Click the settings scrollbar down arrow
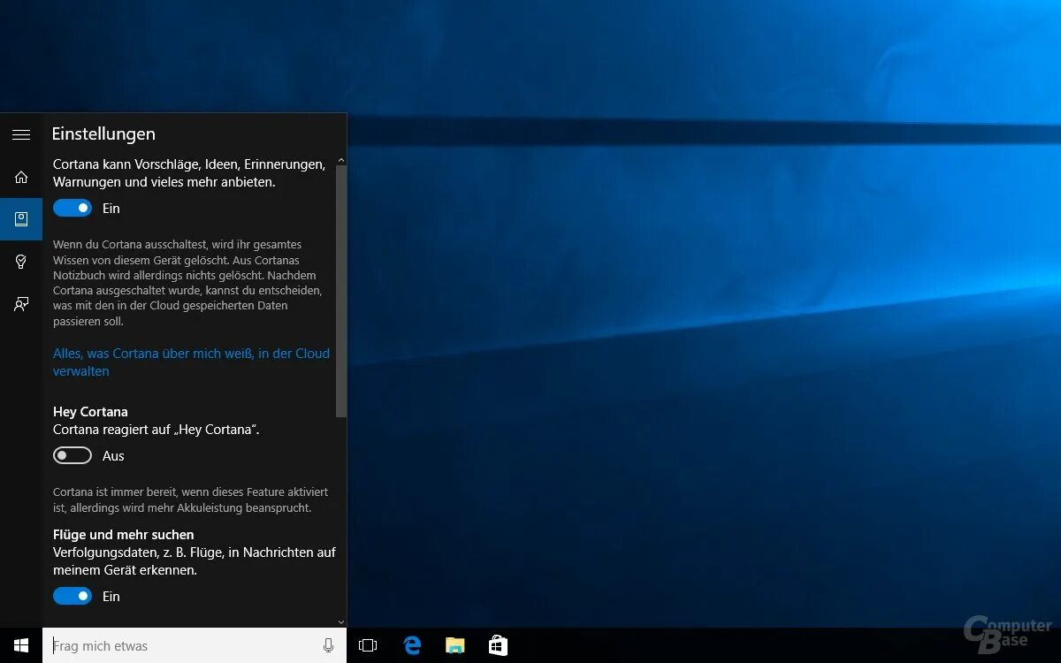 click(341, 622)
